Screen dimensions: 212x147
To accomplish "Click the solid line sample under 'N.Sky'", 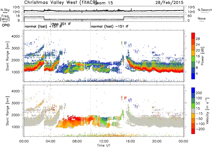I will 5,13.
